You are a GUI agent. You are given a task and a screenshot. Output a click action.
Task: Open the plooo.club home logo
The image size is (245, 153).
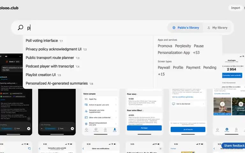click(9, 8)
